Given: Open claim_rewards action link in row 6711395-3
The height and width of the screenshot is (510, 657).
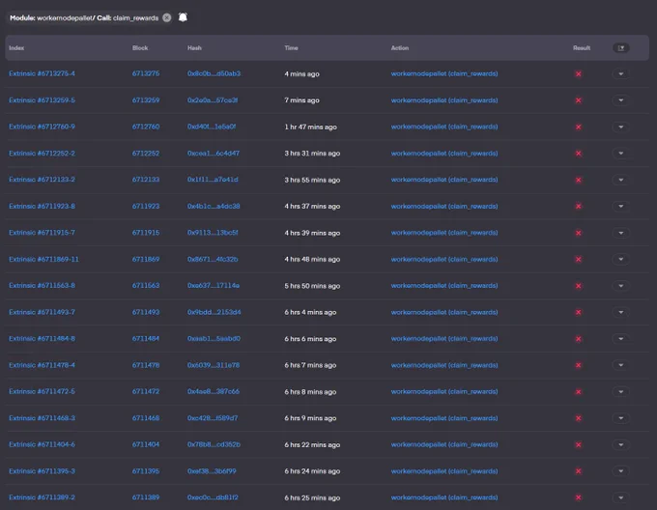Looking at the screenshot, I should pos(444,471).
